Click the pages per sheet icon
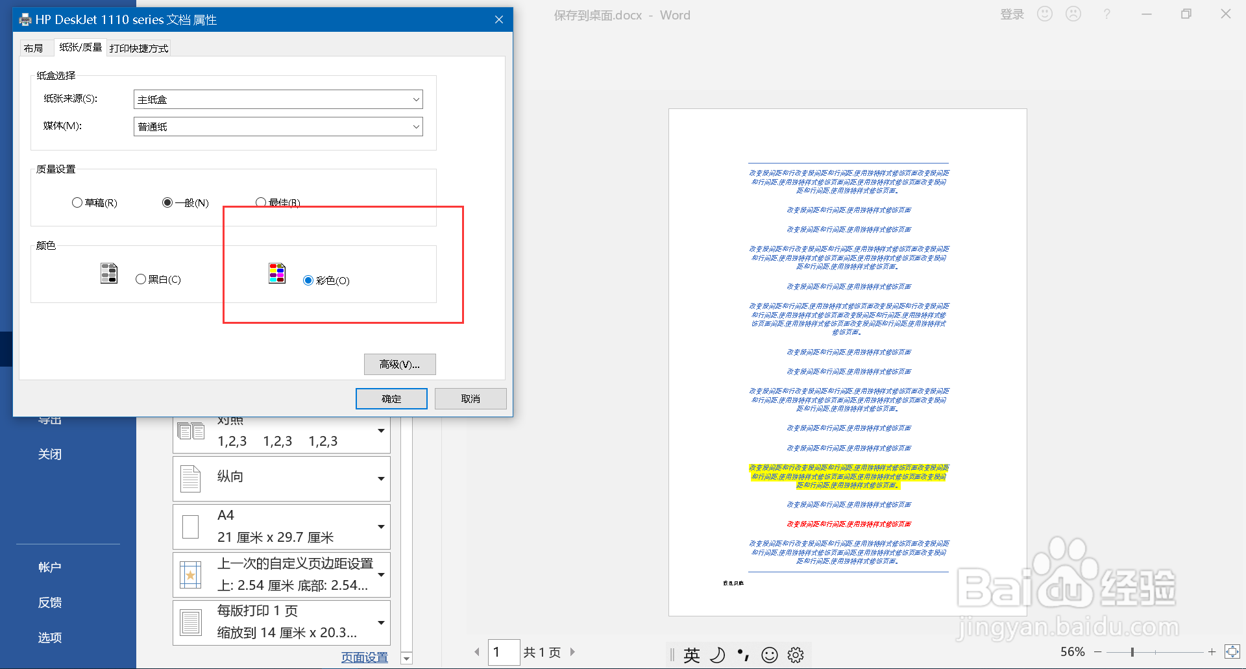The height and width of the screenshot is (669, 1246). (x=191, y=623)
